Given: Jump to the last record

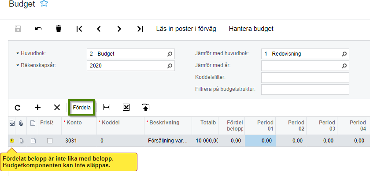Looking at the screenshot, I should coord(140,29).
